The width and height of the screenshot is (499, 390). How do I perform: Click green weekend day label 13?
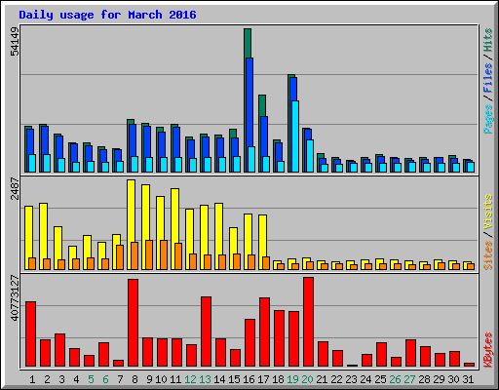click(205, 379)
